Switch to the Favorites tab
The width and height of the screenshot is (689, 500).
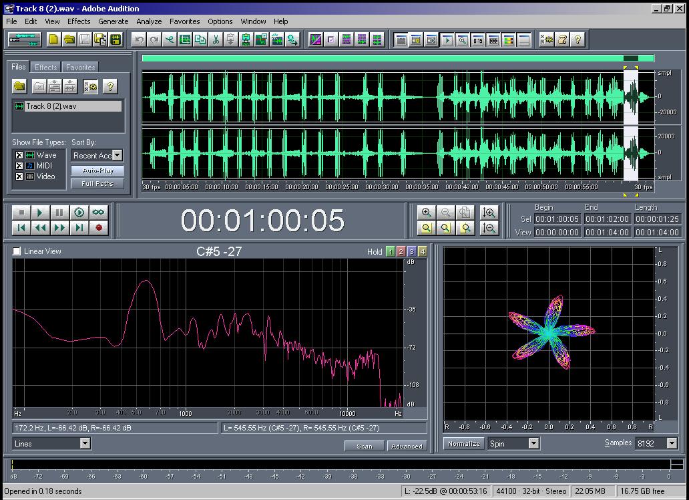(80, 68)
